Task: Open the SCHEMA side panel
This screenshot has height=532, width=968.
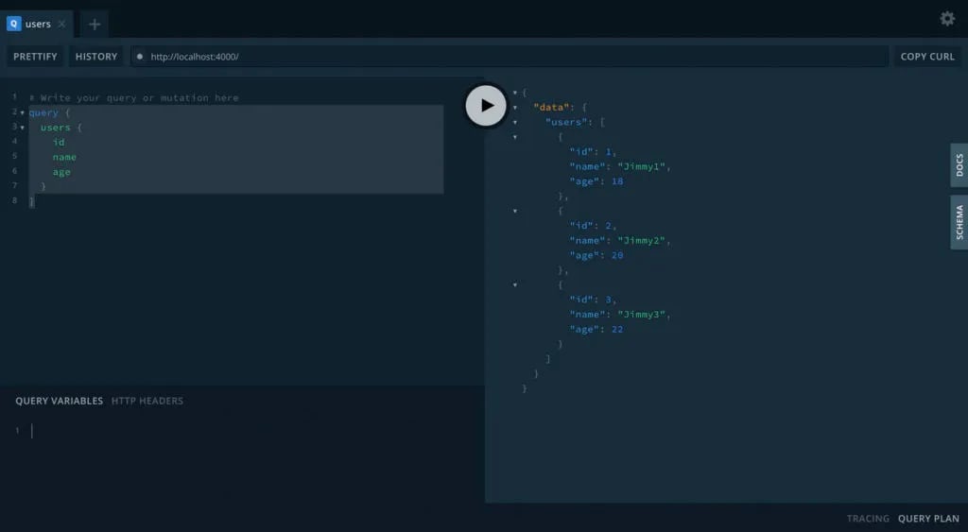Action: (x=959, y=222)
